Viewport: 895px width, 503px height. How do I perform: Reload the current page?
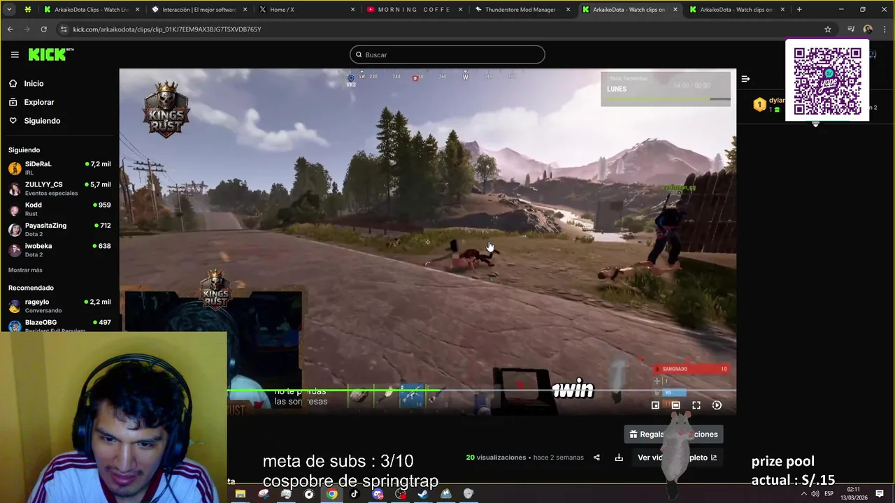tap(43, 29)
